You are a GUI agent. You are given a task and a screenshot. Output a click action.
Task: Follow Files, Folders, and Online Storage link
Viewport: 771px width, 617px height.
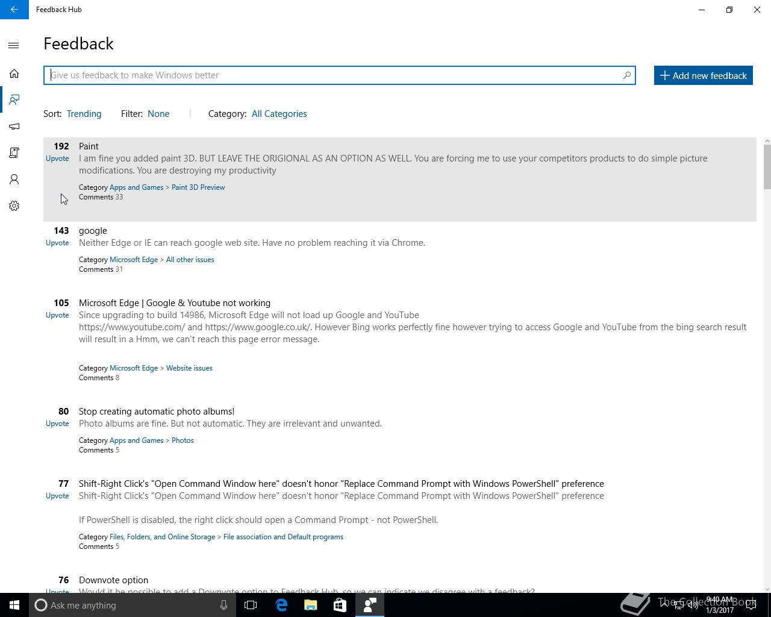coord(162,537)
